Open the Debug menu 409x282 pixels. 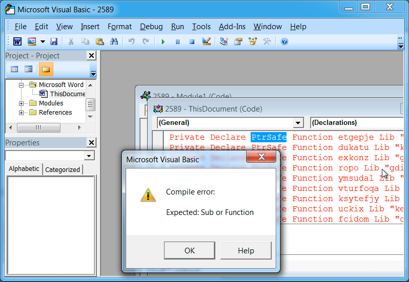[151, 27]
